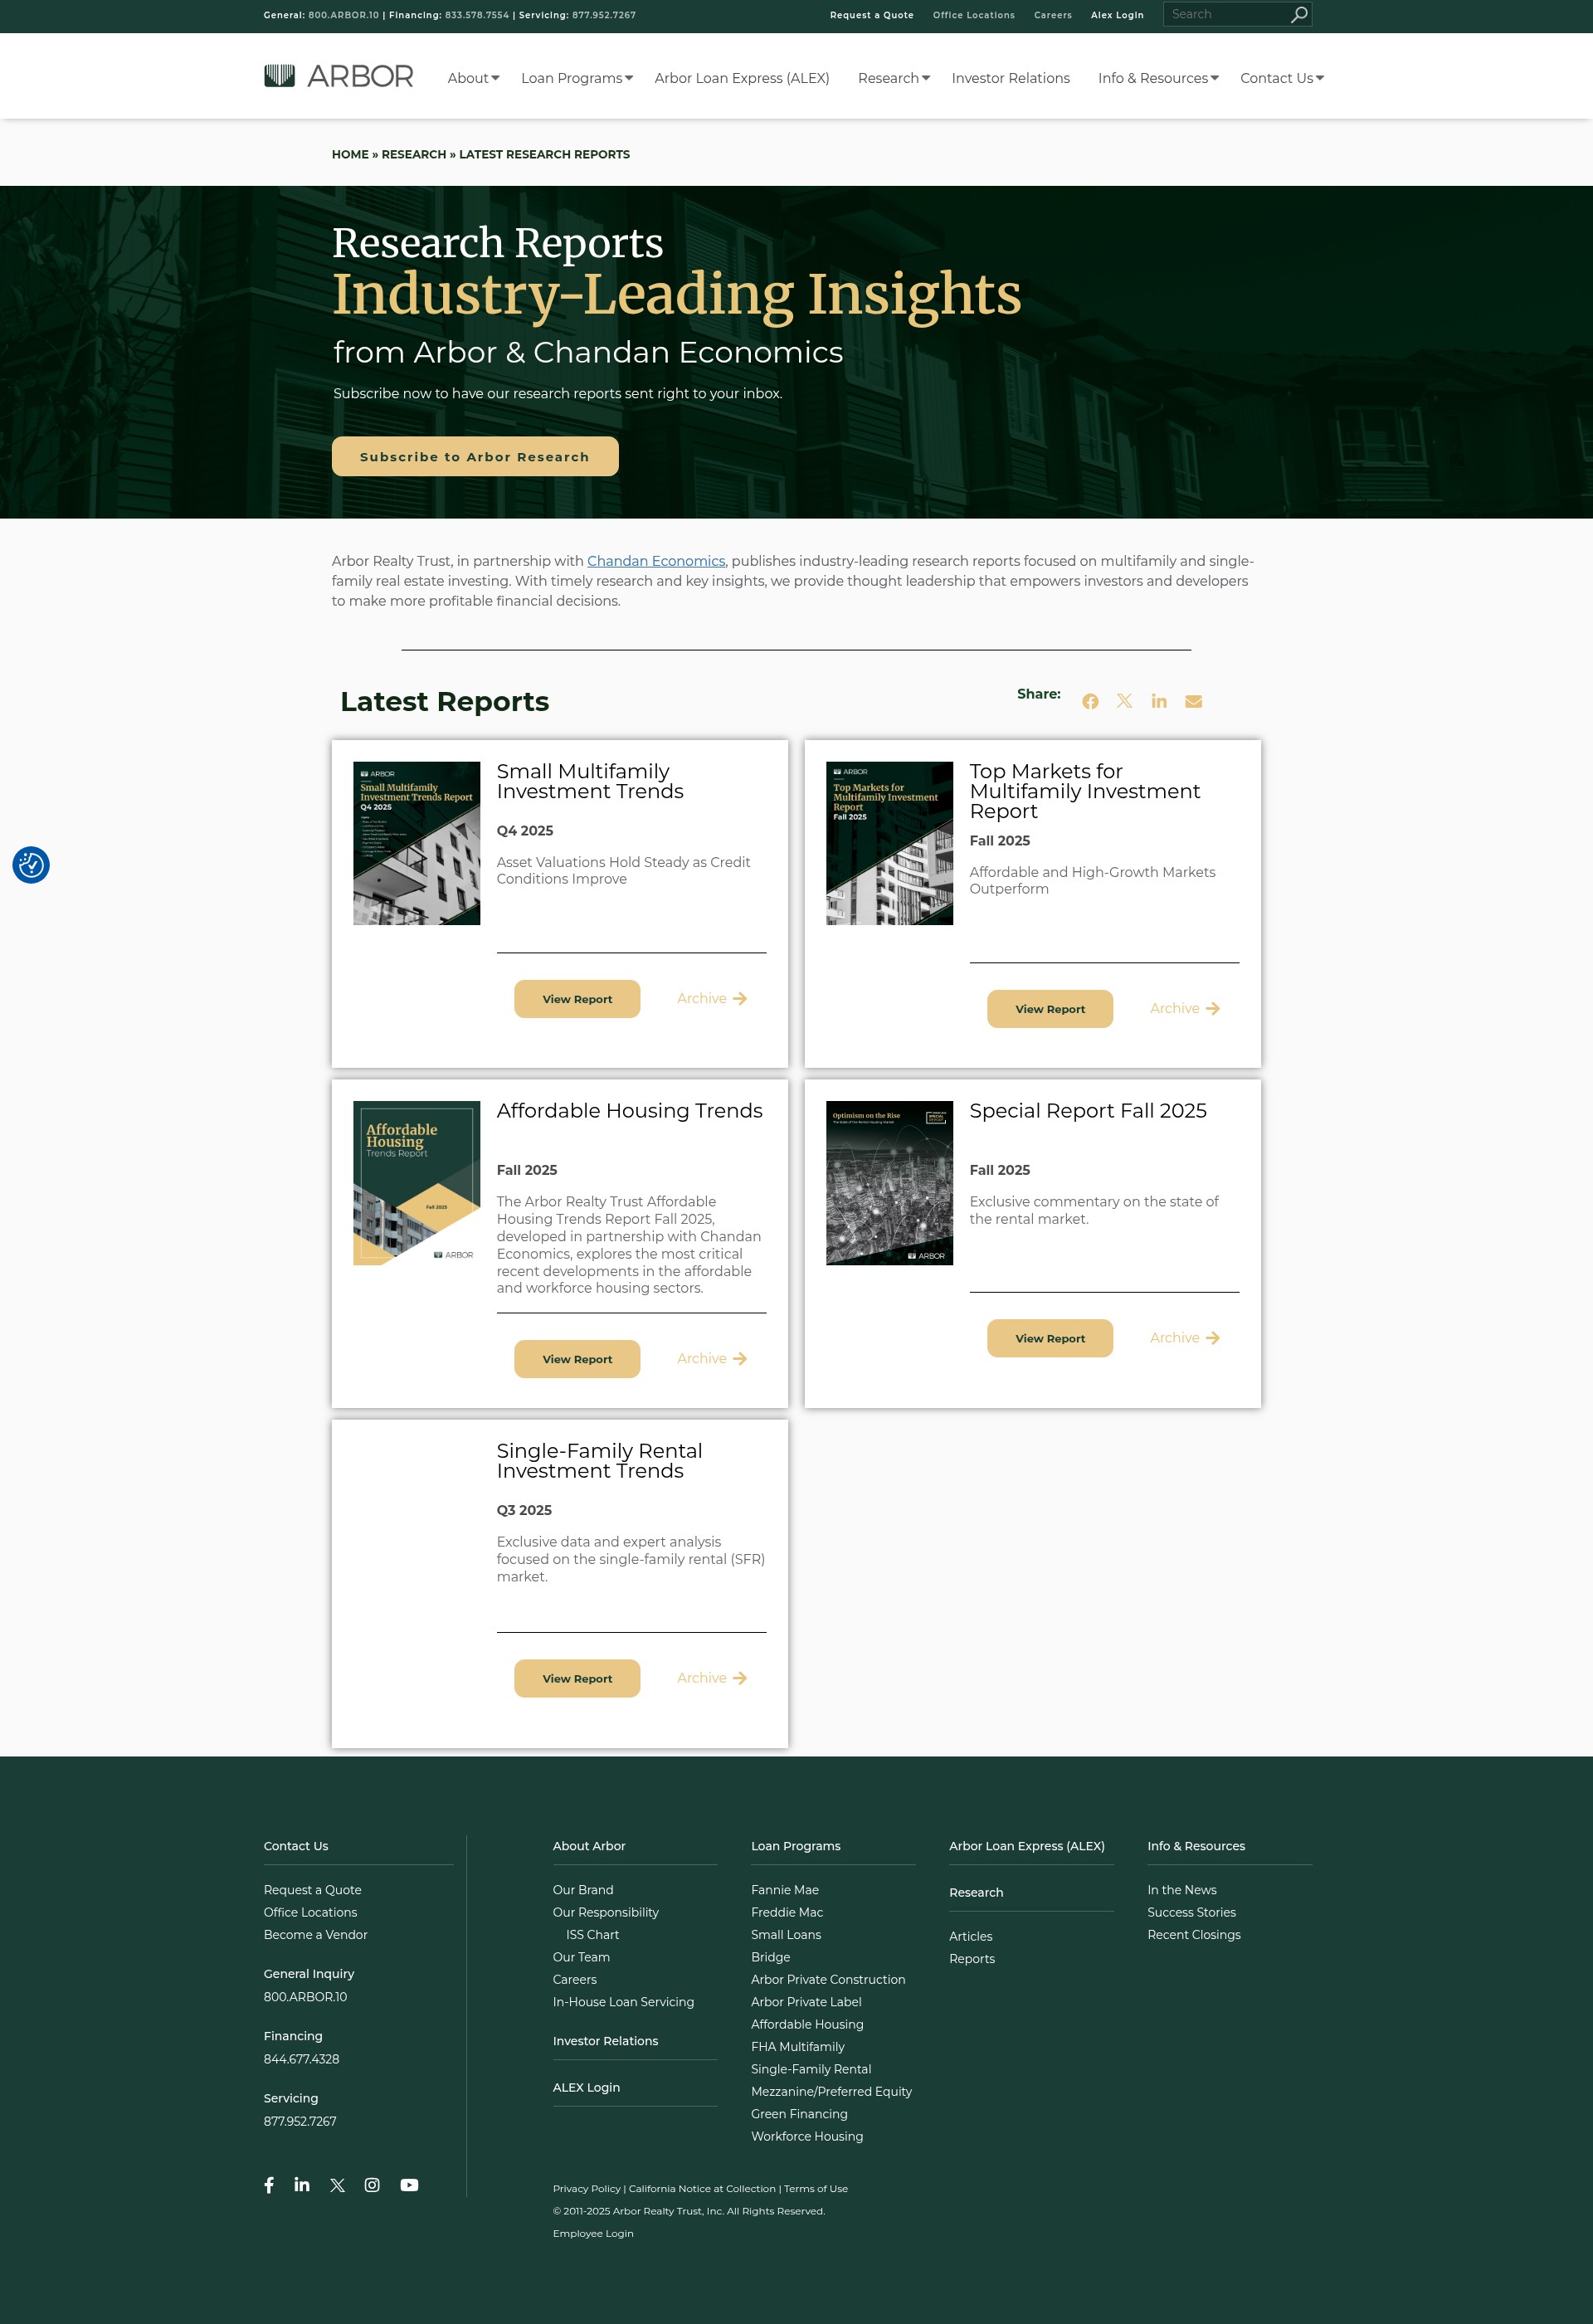
Task: Click the search magnifier icon
Action: [x=1298, y=14]
